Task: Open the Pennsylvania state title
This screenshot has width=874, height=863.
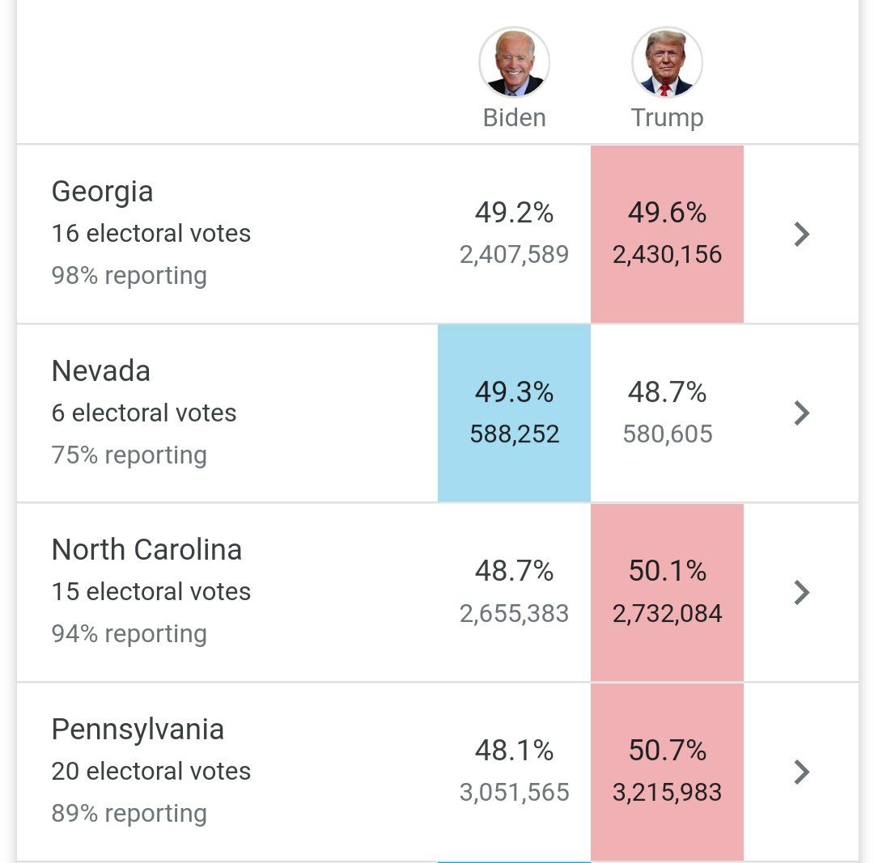Action: (138, 730)
